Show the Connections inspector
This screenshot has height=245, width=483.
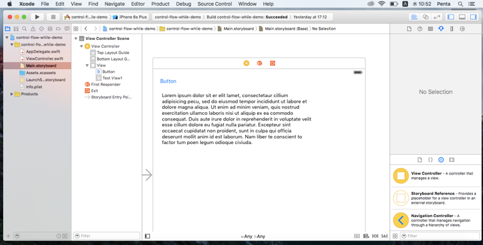[463, 29]
